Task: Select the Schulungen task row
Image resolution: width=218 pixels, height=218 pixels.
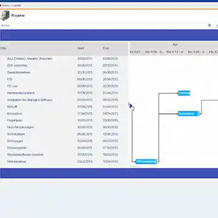Action: click(x=64, y=141)
